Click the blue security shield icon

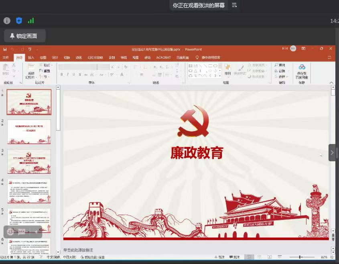pos(19,21)
